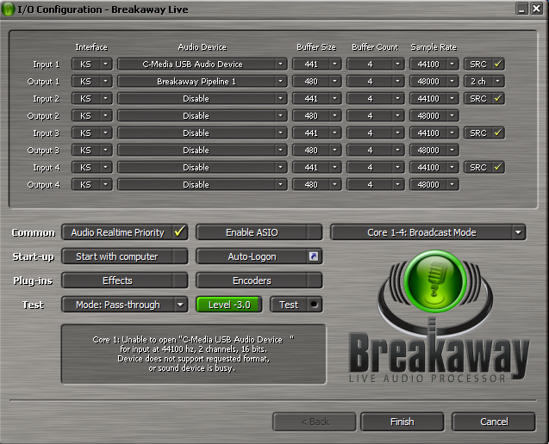Click the Interface column header

click(91, 47)
